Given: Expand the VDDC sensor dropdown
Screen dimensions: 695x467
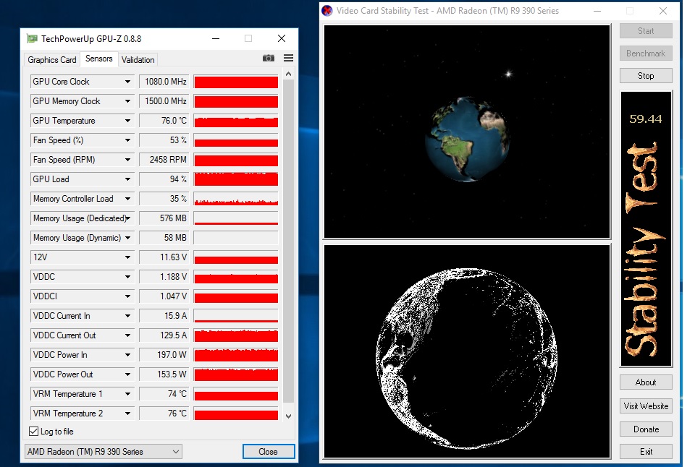Looking at the screenshot, I should click(127, 277).
